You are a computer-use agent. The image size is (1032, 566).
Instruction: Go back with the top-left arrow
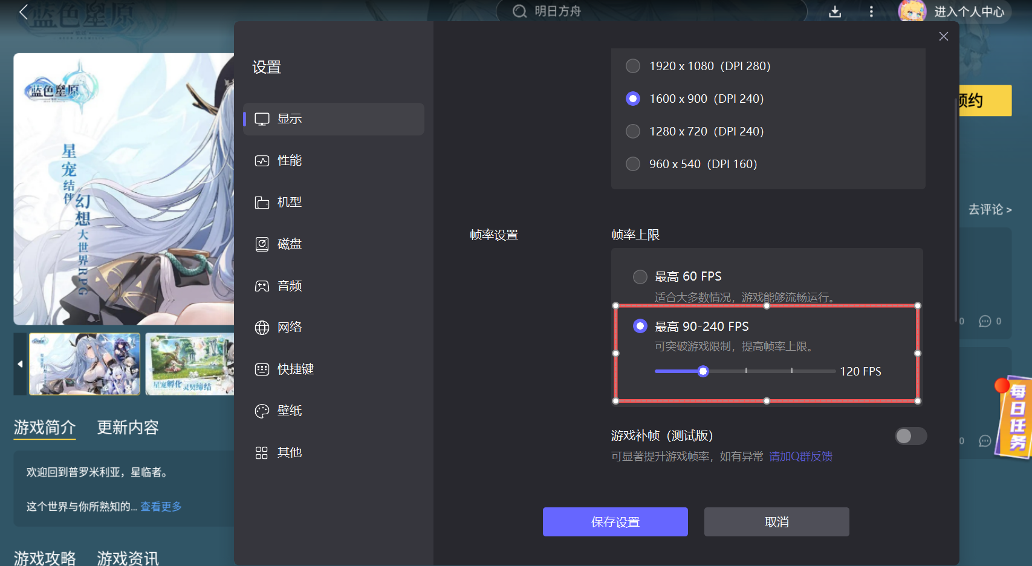pyautogui.click(x=24, y=11)
